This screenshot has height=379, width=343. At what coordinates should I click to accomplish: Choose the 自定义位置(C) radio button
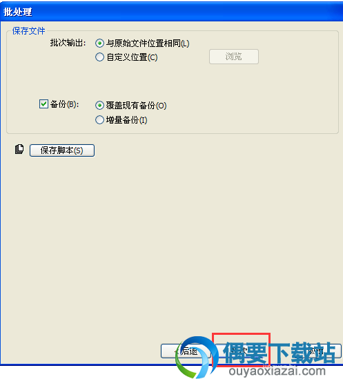(99, 57)
